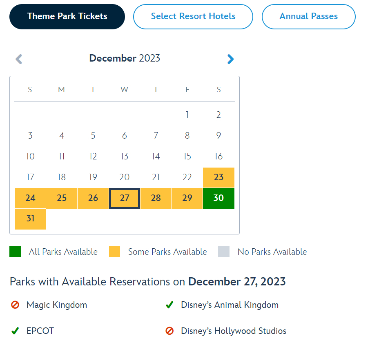Screen dimensions: 370x349
Task: Click the December 2023 month heading
Action: 125,58
